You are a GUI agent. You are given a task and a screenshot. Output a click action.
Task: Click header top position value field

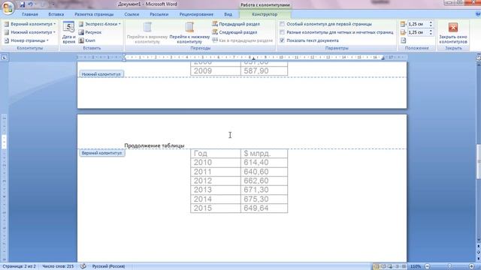(418, 24)
